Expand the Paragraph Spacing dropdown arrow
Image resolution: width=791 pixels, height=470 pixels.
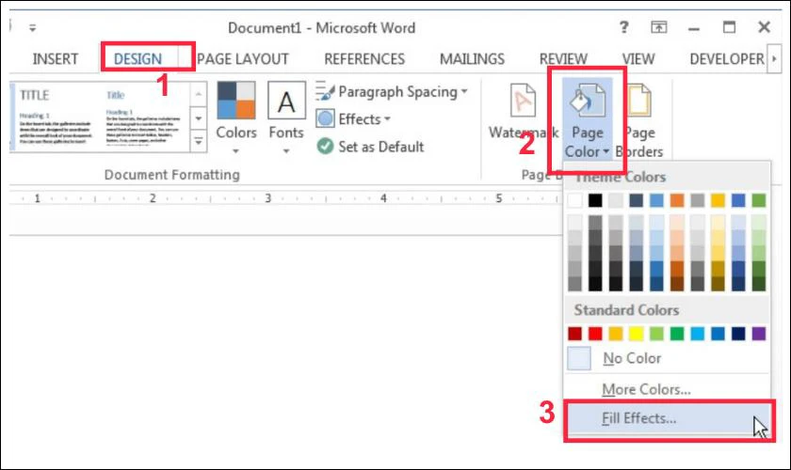[x=464, y=92]
